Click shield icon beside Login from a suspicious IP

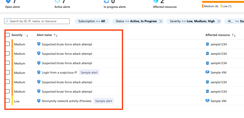coord(39,72)
